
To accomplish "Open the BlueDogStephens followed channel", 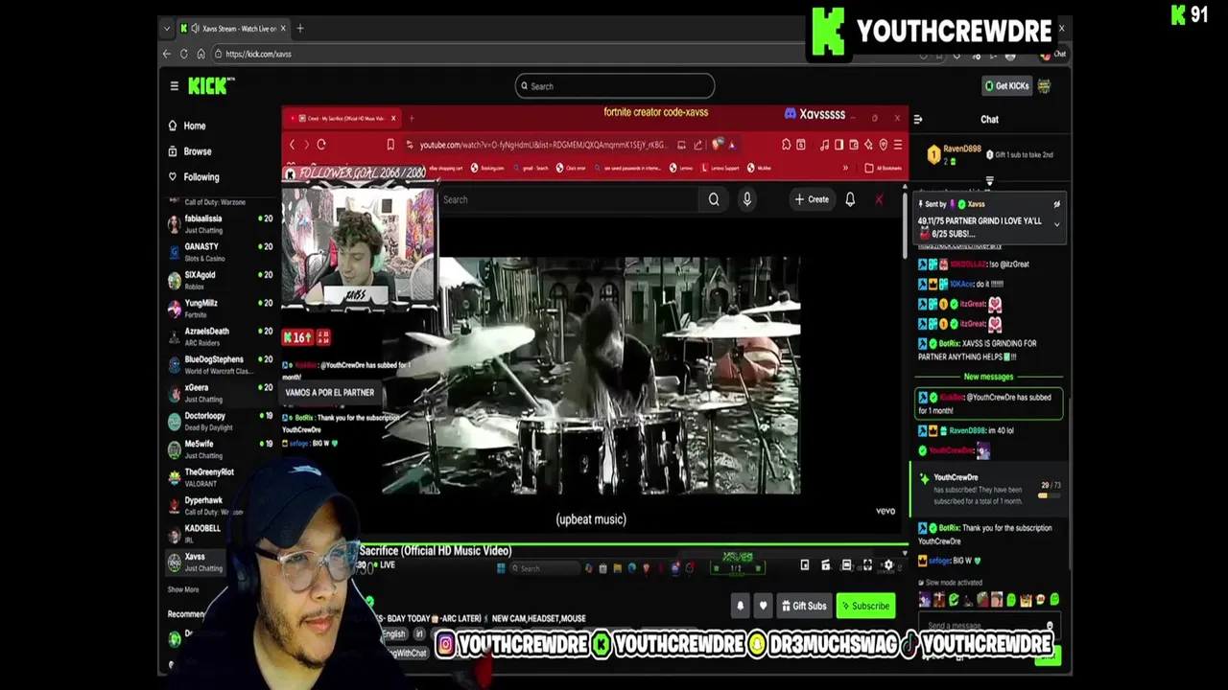I will click(x=220, y=364).
